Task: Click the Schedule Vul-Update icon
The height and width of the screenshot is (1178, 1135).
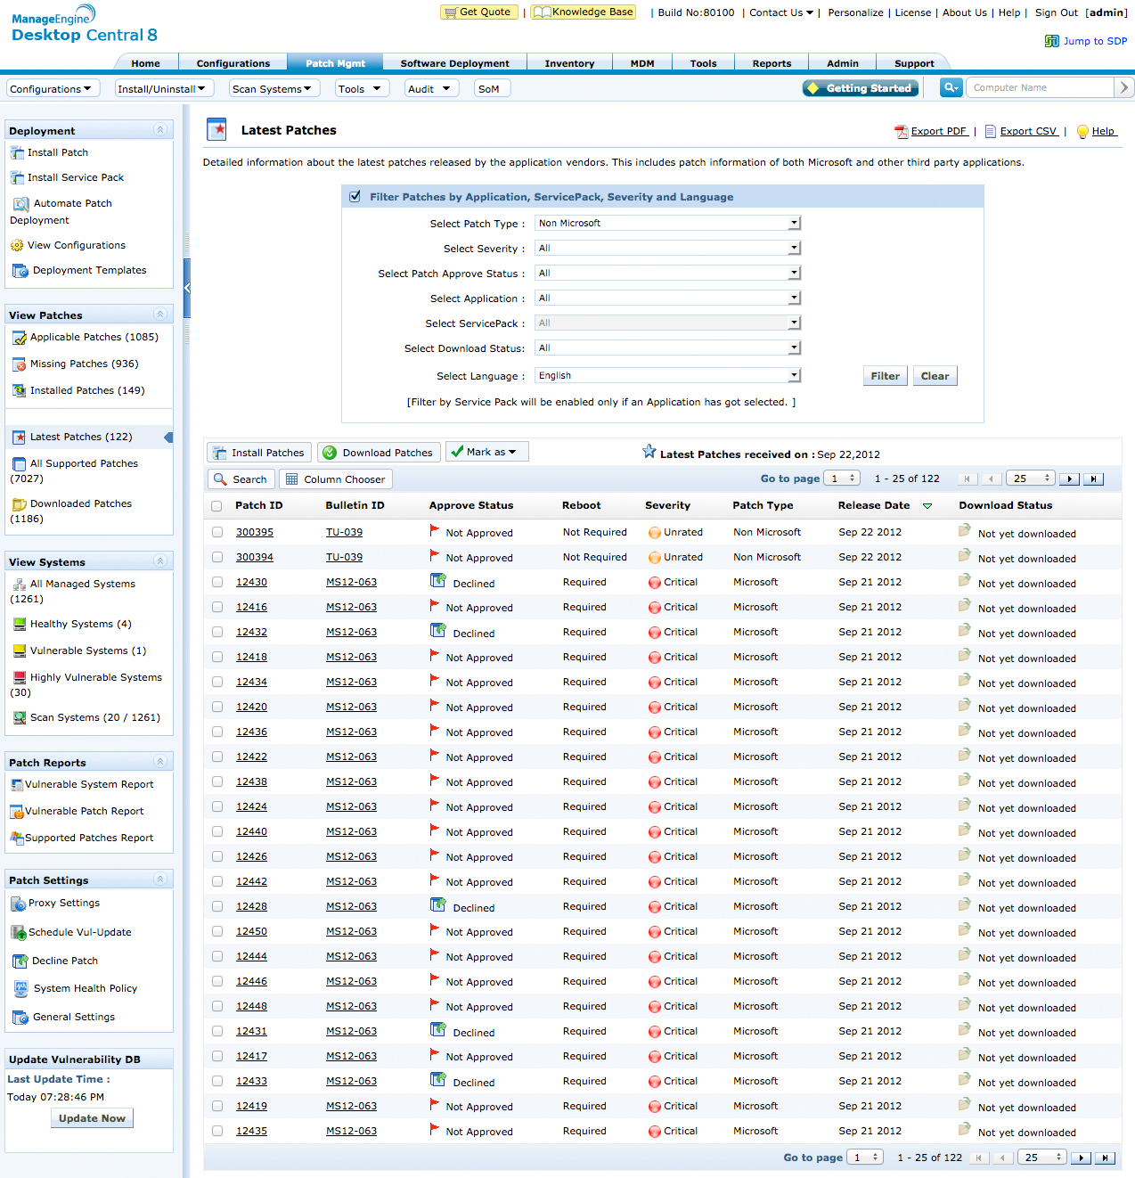Action: click(x=19, y=933)
